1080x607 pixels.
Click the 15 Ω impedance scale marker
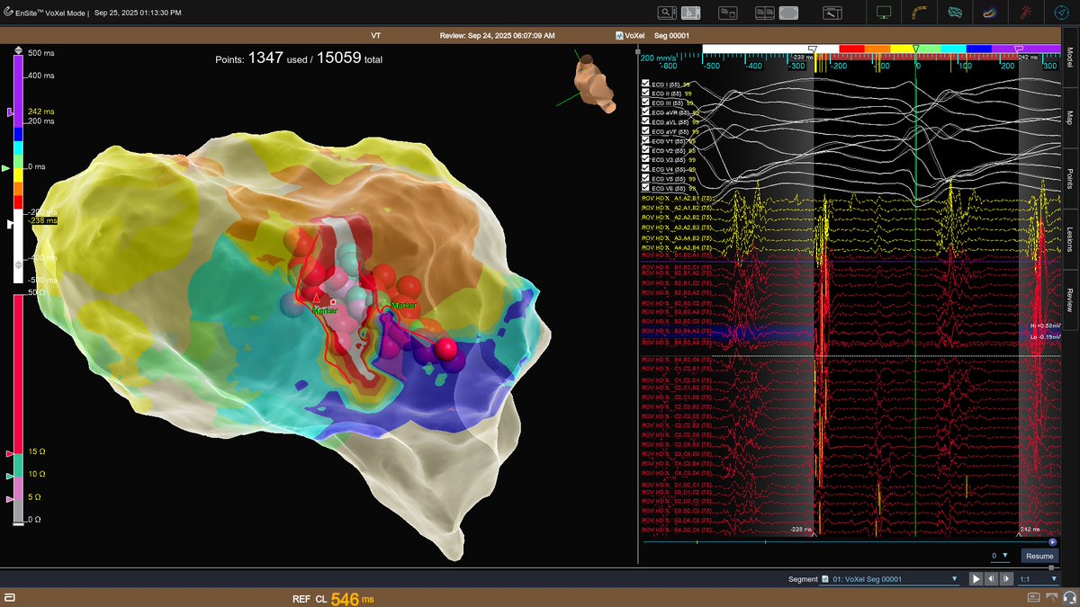coord(10,455)
